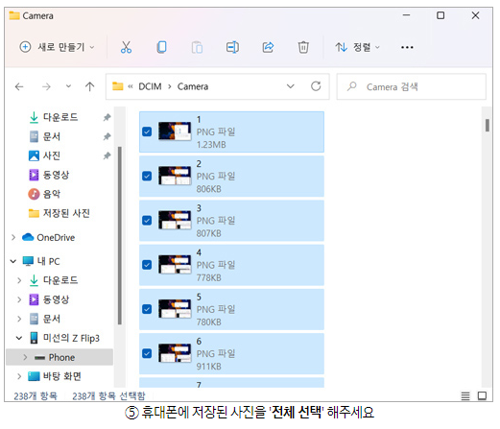Open 저장된 사진 folder
Viewport: 500px width, 429px height.
pyautogui.click(x=60, y=213)
